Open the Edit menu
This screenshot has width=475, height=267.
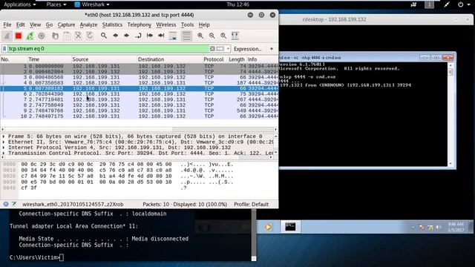click(x=20, y=24)
